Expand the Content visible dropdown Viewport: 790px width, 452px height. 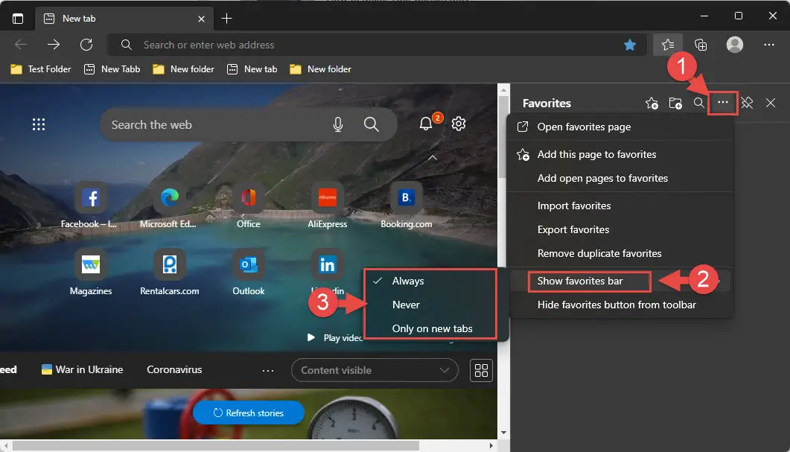375,370
